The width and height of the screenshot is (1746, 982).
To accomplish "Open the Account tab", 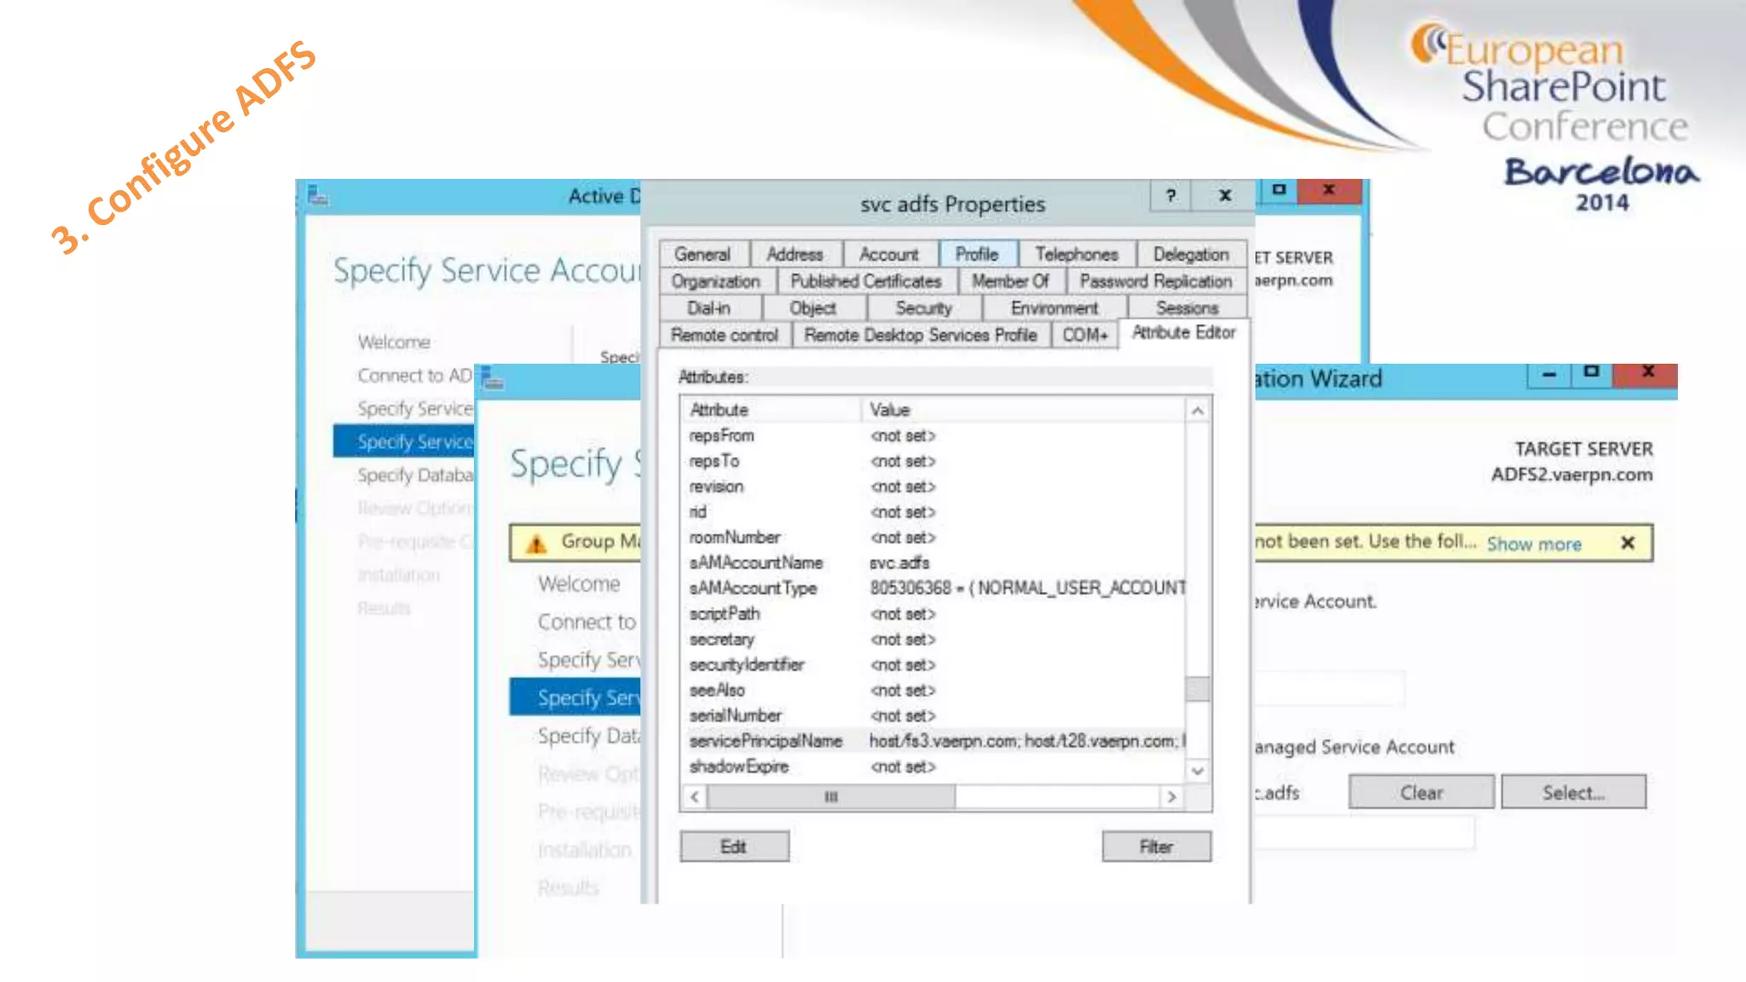I will click(x=888, y=254).
